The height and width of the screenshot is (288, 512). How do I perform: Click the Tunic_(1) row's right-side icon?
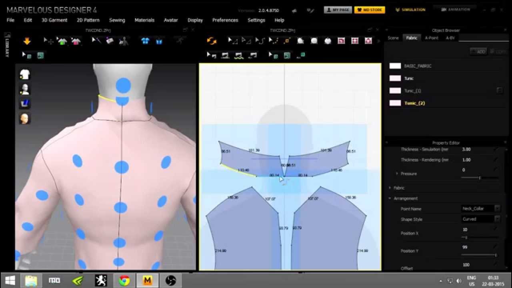click(x=499, y=90)
